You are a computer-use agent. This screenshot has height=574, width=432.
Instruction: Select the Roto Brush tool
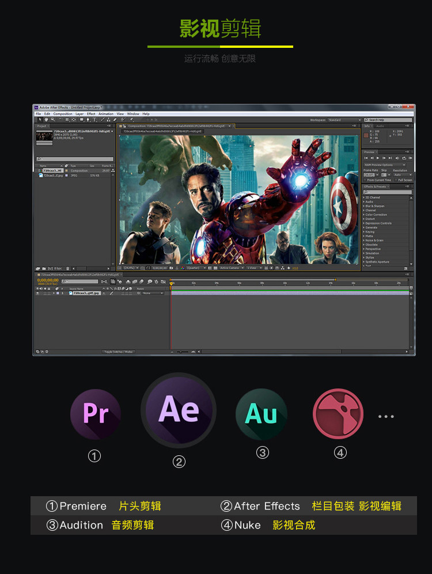point(123,120)
